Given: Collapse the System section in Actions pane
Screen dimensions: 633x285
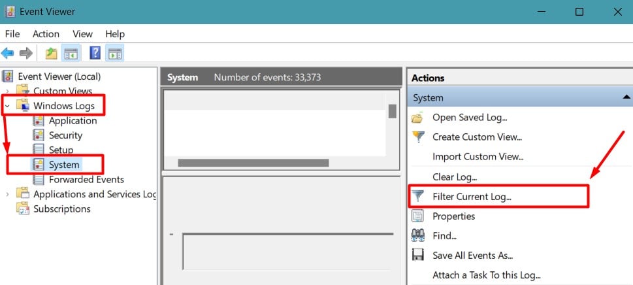Looking at the screenshot, I should tap(626, 97).
